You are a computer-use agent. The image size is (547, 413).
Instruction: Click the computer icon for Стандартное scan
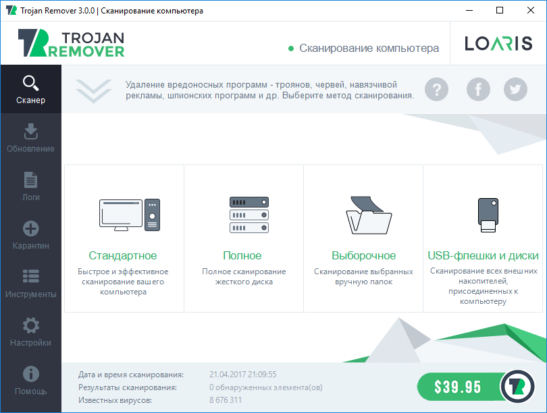130,215
